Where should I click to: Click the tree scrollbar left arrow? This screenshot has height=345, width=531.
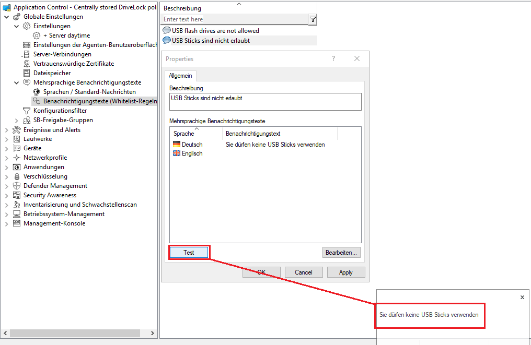tap(5, 333)
